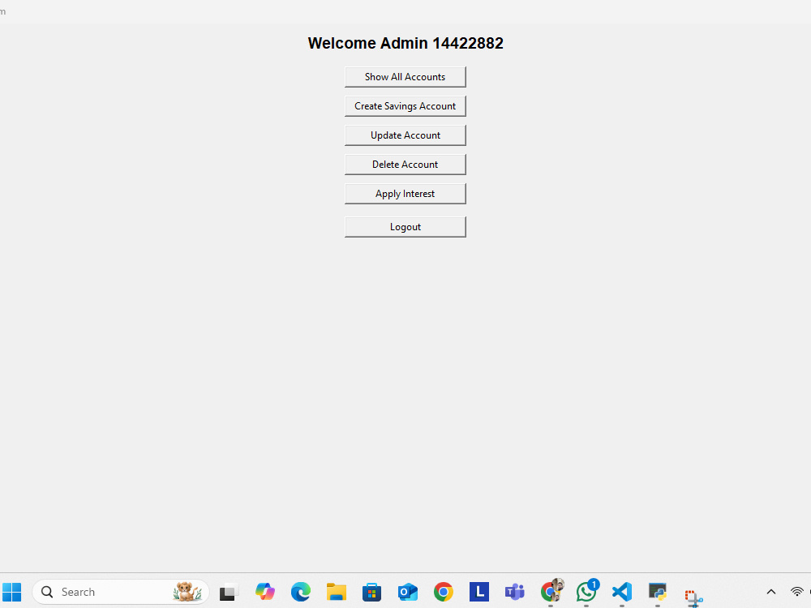
Task: Open Task View from the taskbar
Action: pyautogui.click(x=229, y=592)
